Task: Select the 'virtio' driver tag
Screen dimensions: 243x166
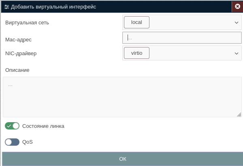Action: pos(136,53)
